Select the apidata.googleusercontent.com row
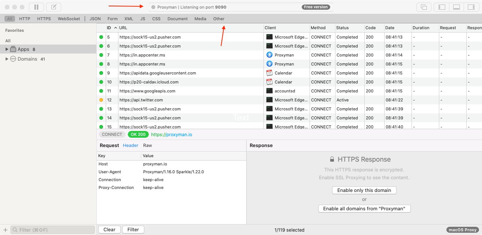 pyautogui.click(x=289, y=73)
